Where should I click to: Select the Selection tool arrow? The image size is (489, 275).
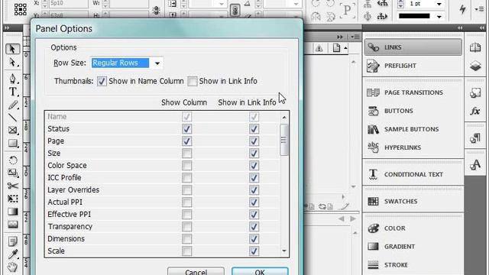point(12,49)
